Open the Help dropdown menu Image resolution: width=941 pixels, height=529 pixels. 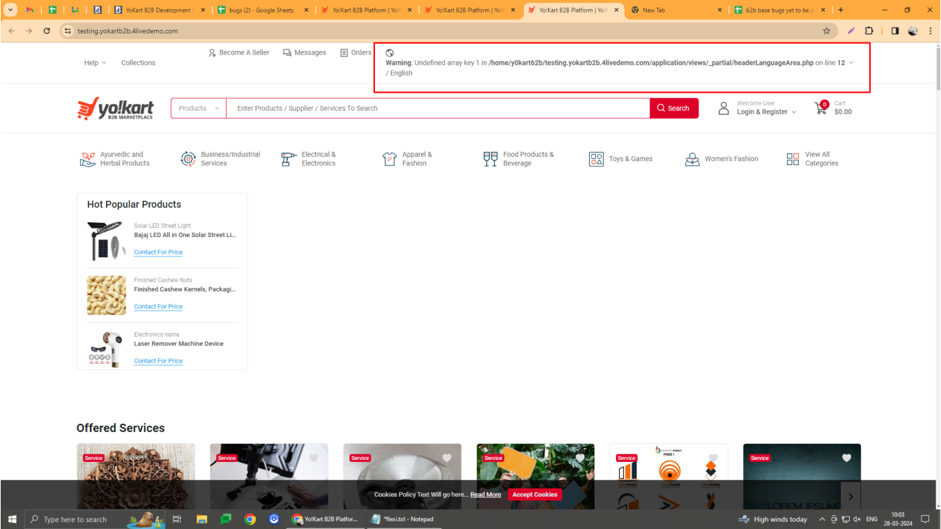click(95, 63)
